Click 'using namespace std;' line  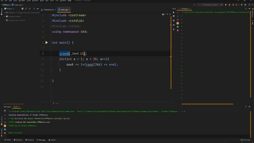point(70,32)
